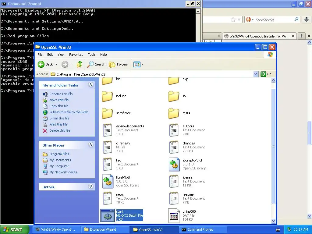312x234 pixels.
Task: Click Print this file
Action: click(x=58, y=124)
